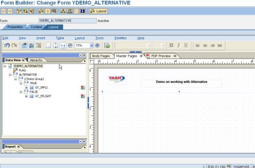Open the View menu

(x=22, y=38)
